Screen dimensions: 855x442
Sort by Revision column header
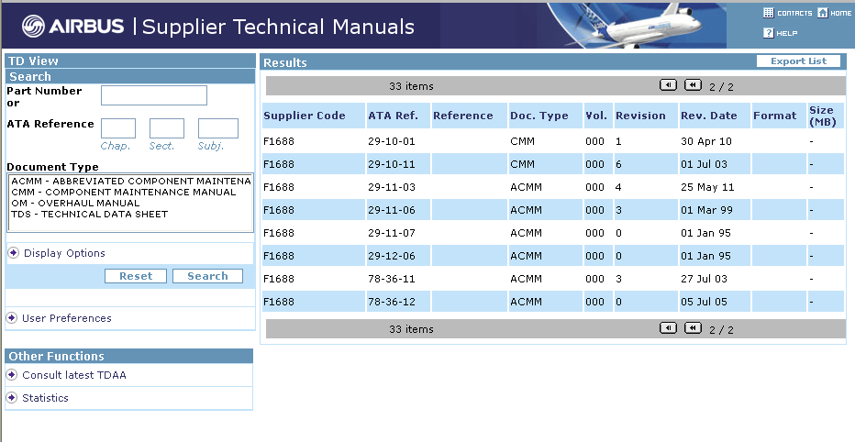pos(640,116)
